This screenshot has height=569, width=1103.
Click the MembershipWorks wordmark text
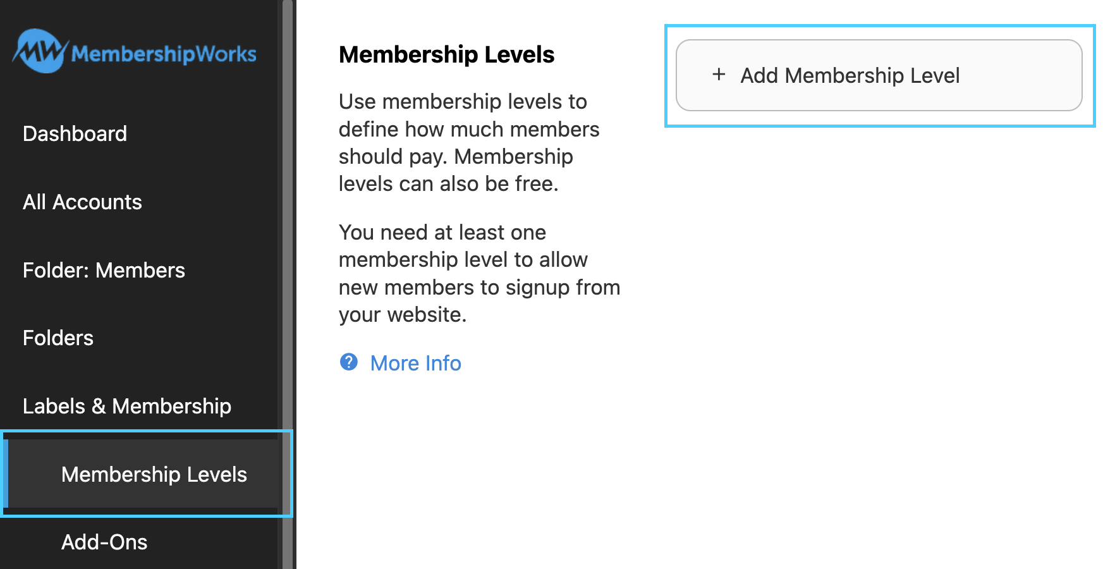point(164,54)
